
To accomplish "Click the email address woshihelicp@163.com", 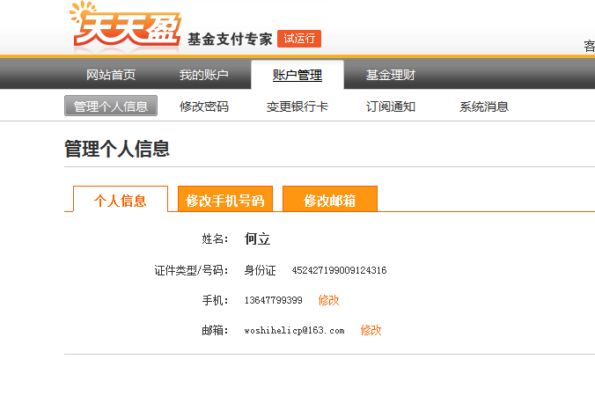I will (x=294, y=330).
